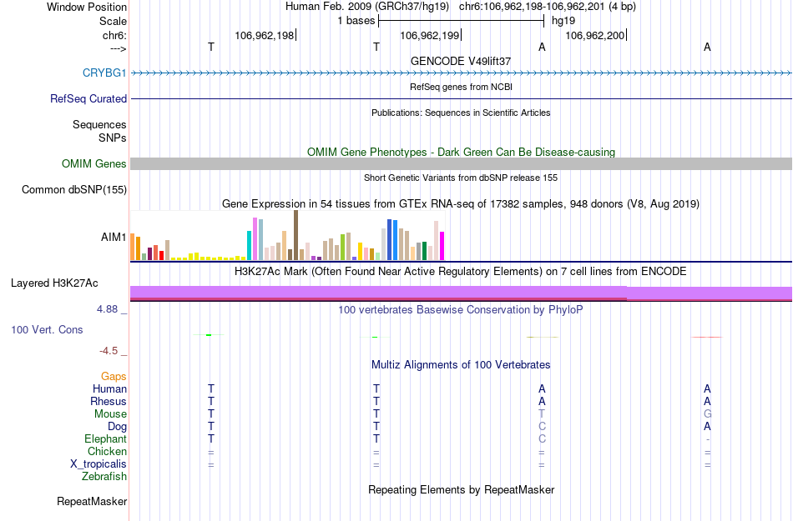Click the cyan GTEx expression bar
The width and height of the screenshot is (793, 521).
coord(249,245)
